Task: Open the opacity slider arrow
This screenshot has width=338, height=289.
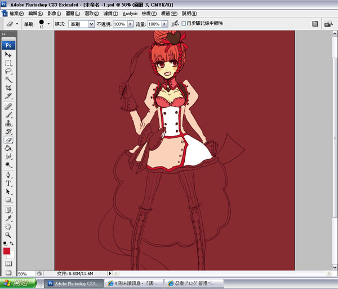Action: (131, 24)
